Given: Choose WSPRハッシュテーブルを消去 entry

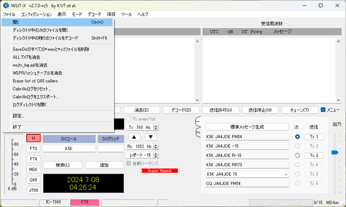Looking at the screenshot, I should click(x=57, y=73).
